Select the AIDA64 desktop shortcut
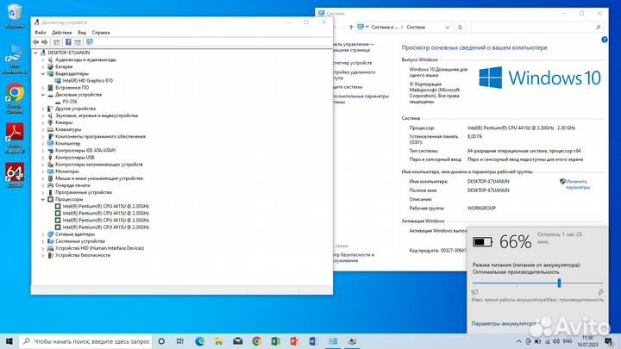Image resolution: width=621 pixels, height=349 pixels. coord(15,175)
